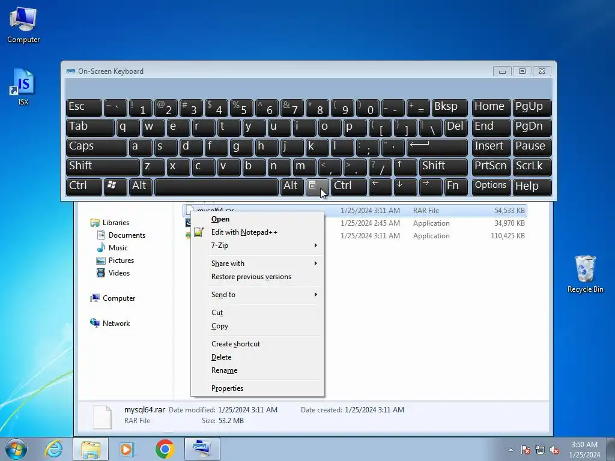Hit the space bar key
Viewport: 615px width, 461px height.
[216, 186]
